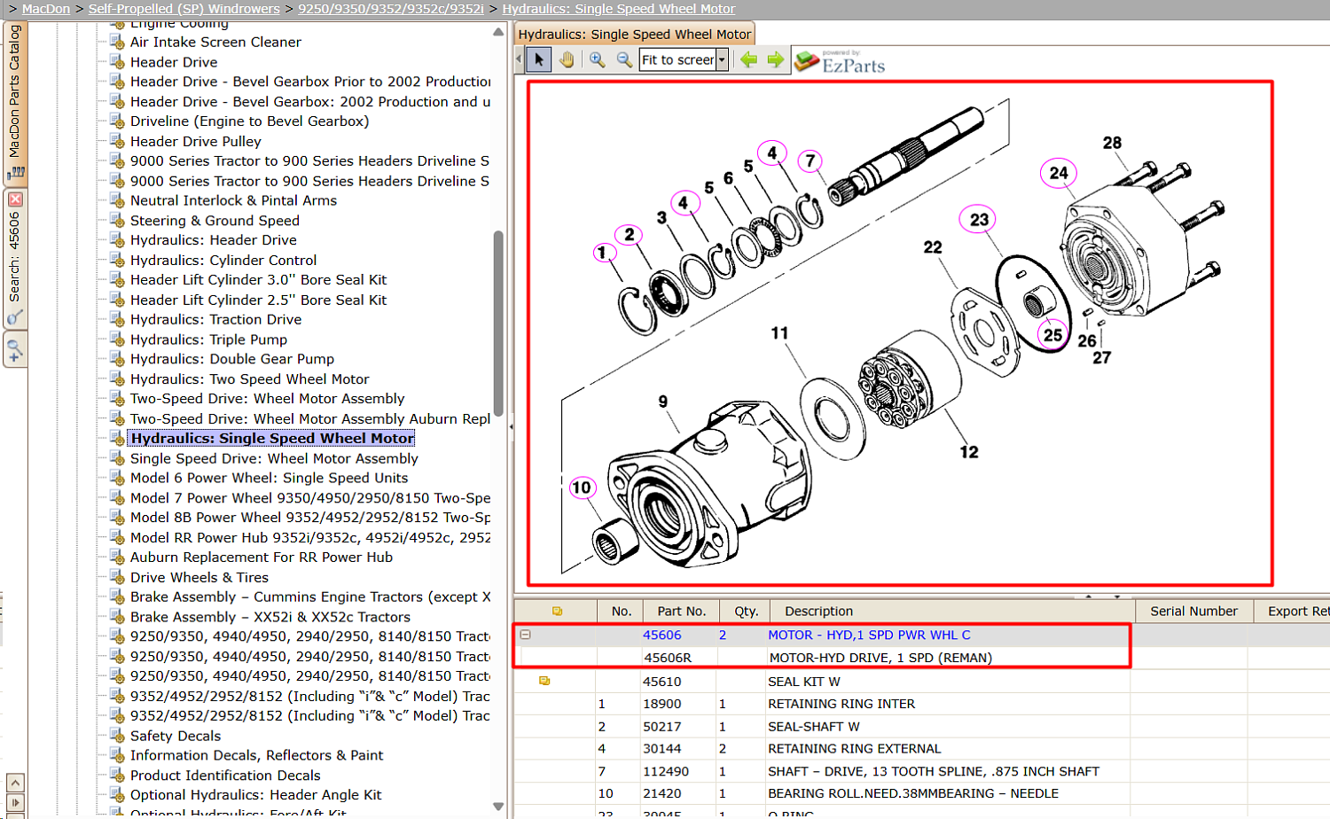The image size is (1330, 819).
Task: Collapse the 45606 parts row
Action: click(525, 635)
